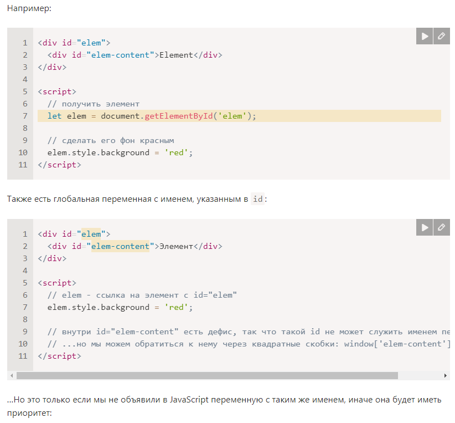The image size is (455, 423).
Task: Run the second code example
Action: coord(425,227)
